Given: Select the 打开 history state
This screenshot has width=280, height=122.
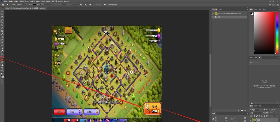Looking at the screenshot, I should (229, 17).
